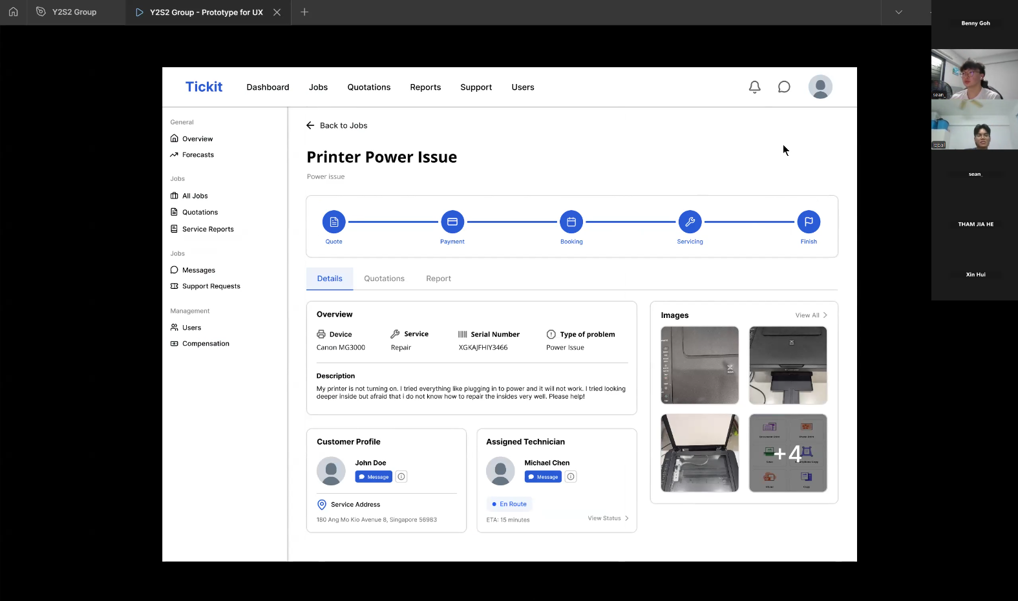The height and width of the screenshot is (601, 1018).
Task: Select the Booking step icon
Action: pyautogui.click(x=571, y=222)
